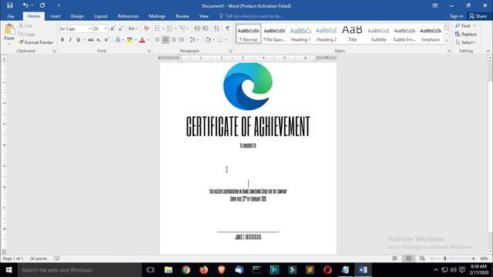Open File Explorer from the taskbar
The width and height of the screenshot is (493, 277).
169,270
